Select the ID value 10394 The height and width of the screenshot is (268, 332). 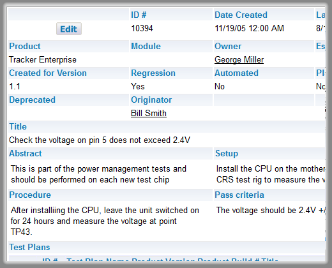142,28
